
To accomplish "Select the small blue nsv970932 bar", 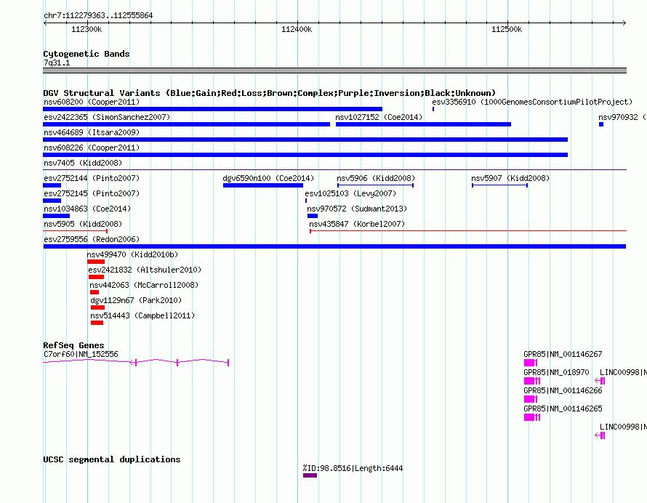I will [x=601, y=124].
